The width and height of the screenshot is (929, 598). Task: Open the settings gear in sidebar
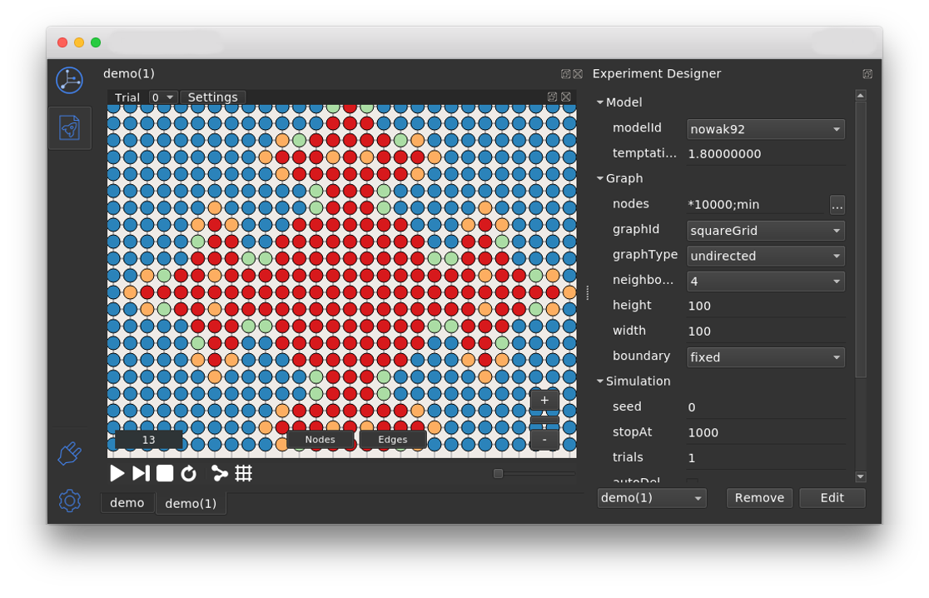[x=69, y=501]
